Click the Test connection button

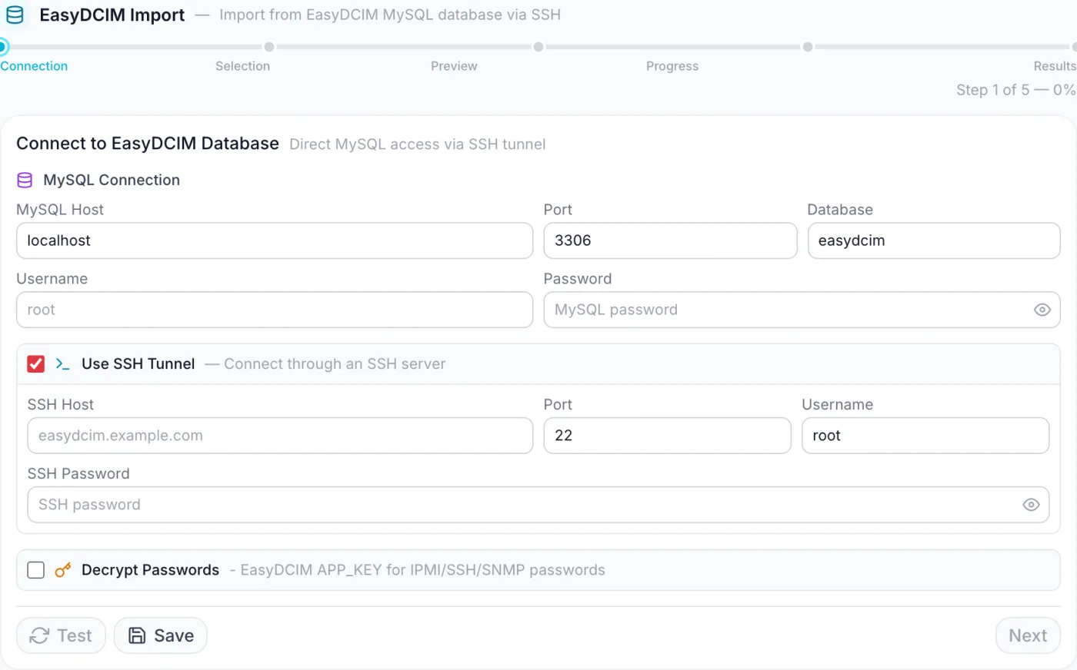(61, 635)
